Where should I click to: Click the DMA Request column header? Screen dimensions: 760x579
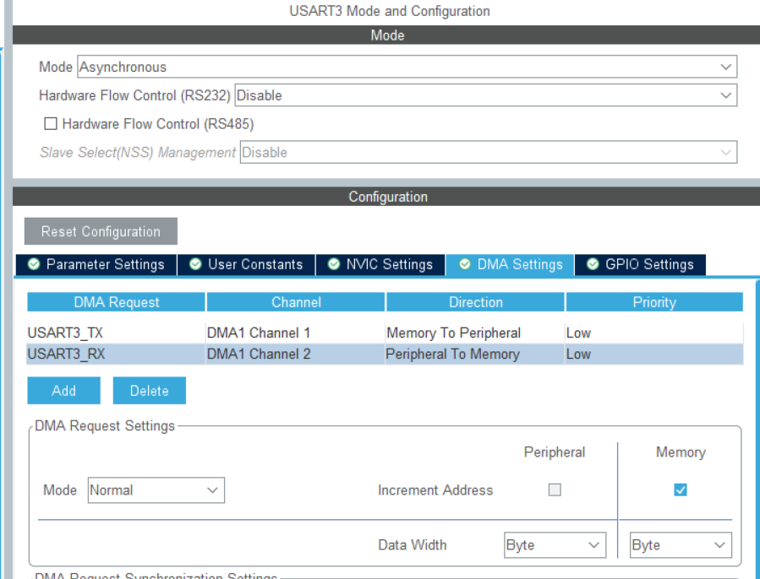[116, 302]
